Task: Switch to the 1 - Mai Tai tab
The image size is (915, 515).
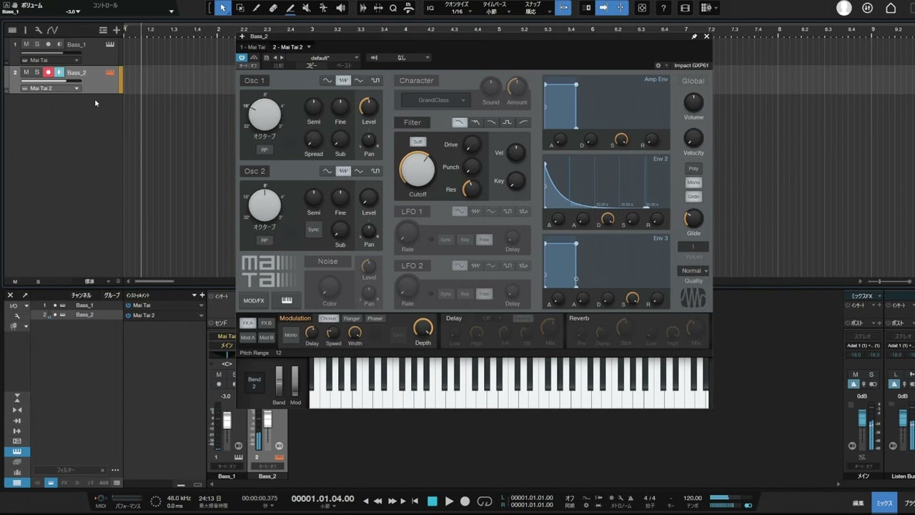Action: (x=252, y=47)
